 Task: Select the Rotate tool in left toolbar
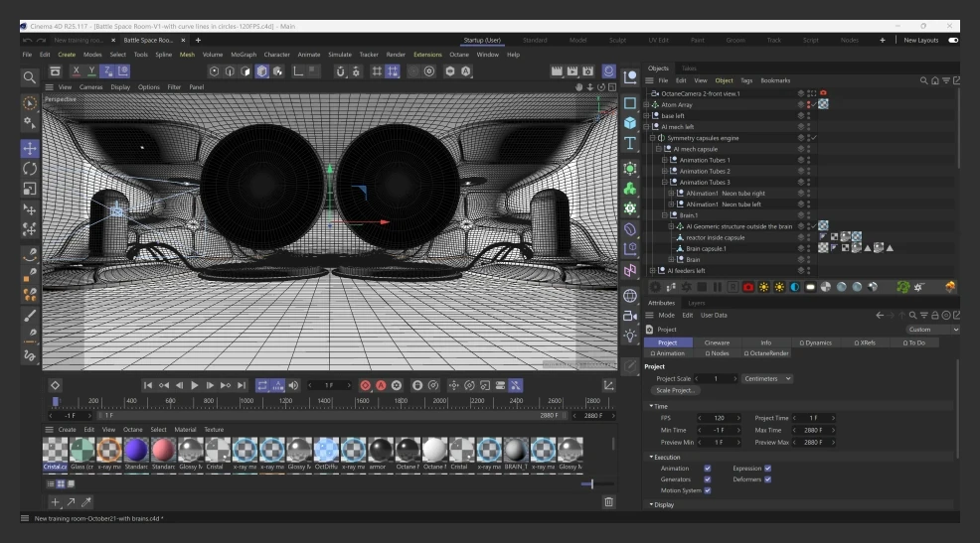click(30, 169)
